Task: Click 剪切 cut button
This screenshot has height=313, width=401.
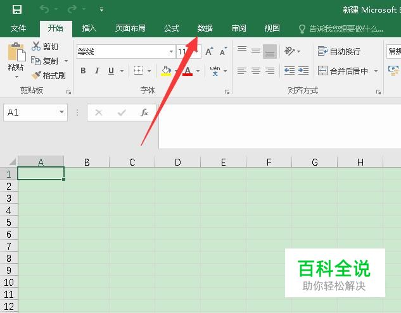Action: point(45,46)
